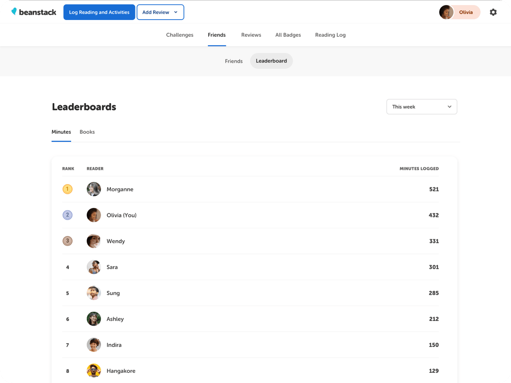
Task: Expand the Add Review dropdown
Action: (160, 12)
